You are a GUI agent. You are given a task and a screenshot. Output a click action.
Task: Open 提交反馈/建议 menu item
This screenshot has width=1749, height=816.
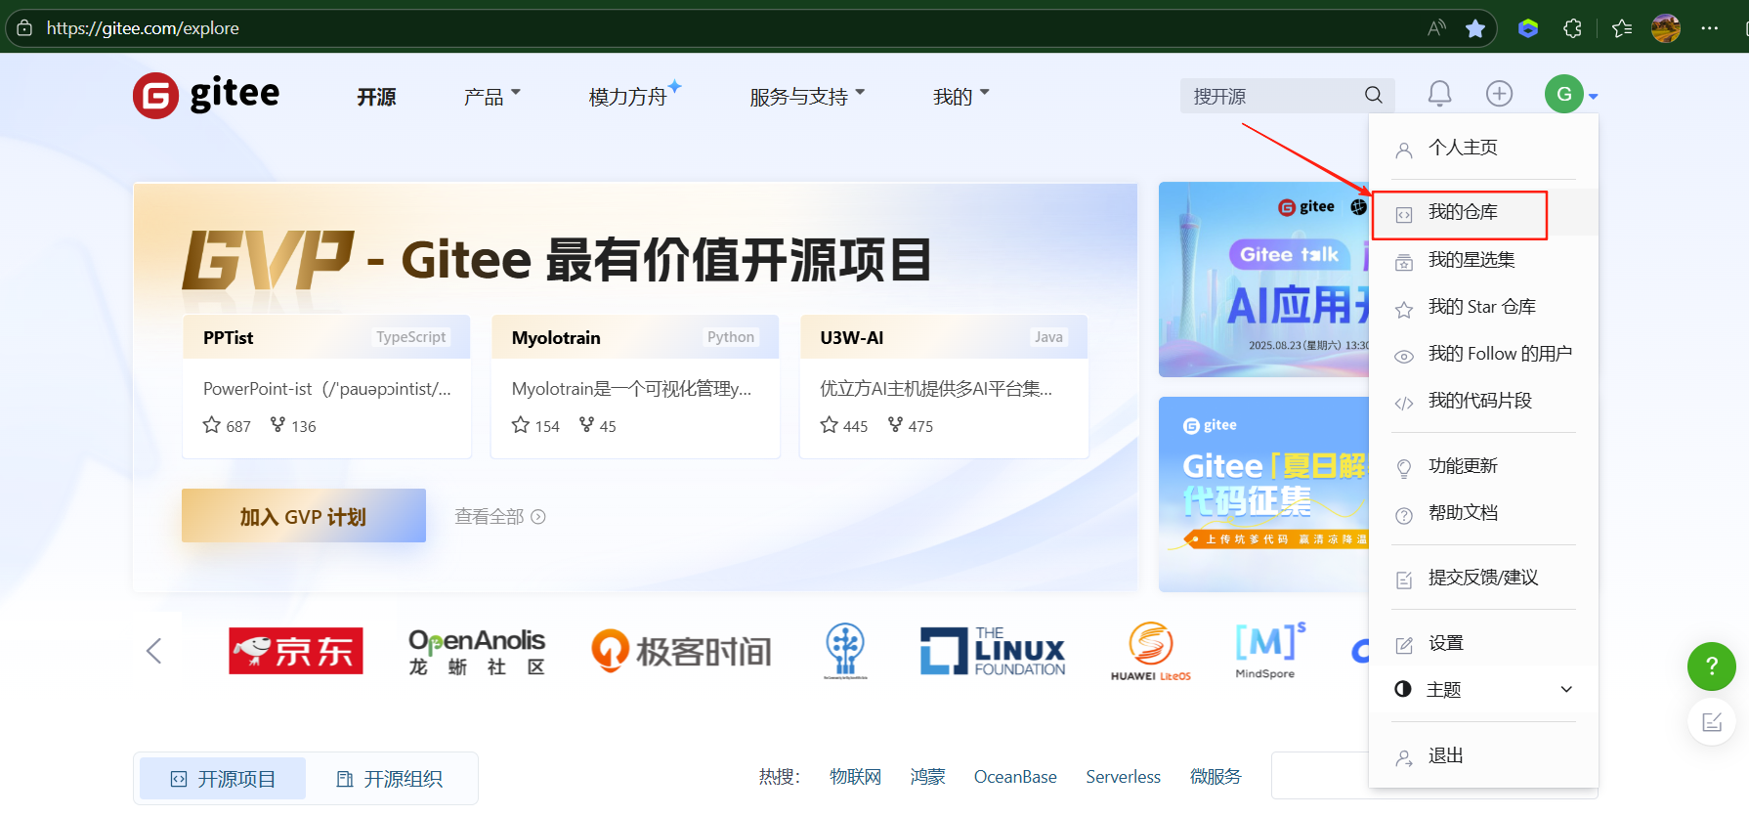(x=1483, y=578)
